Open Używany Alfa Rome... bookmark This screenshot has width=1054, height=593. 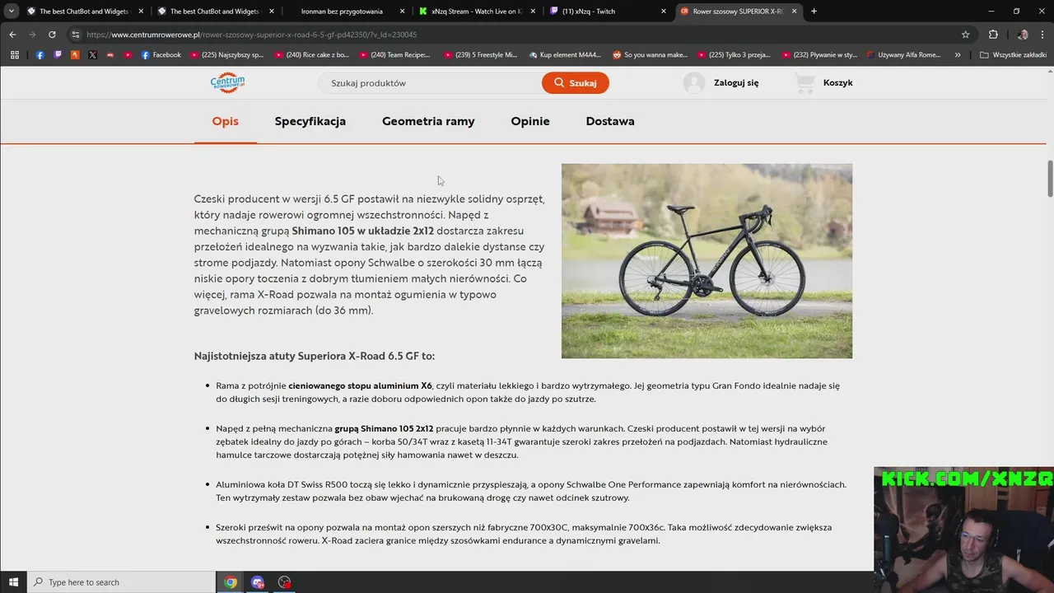click(x=903, y=55)
